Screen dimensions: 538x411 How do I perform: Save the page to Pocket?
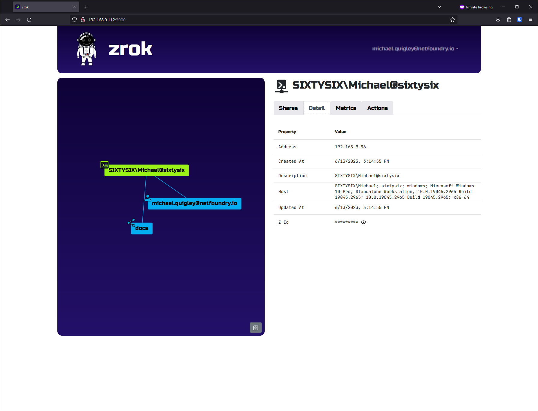point(498,20)
